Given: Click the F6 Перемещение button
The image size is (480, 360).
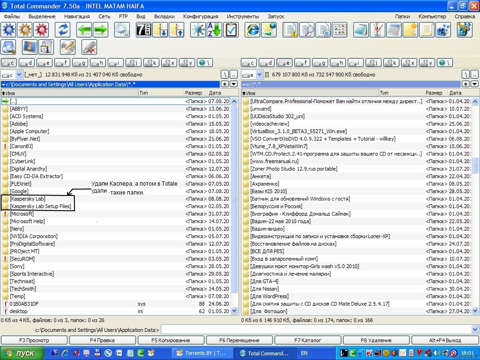Looking at the screenshot, I should [x=240, y=340].
